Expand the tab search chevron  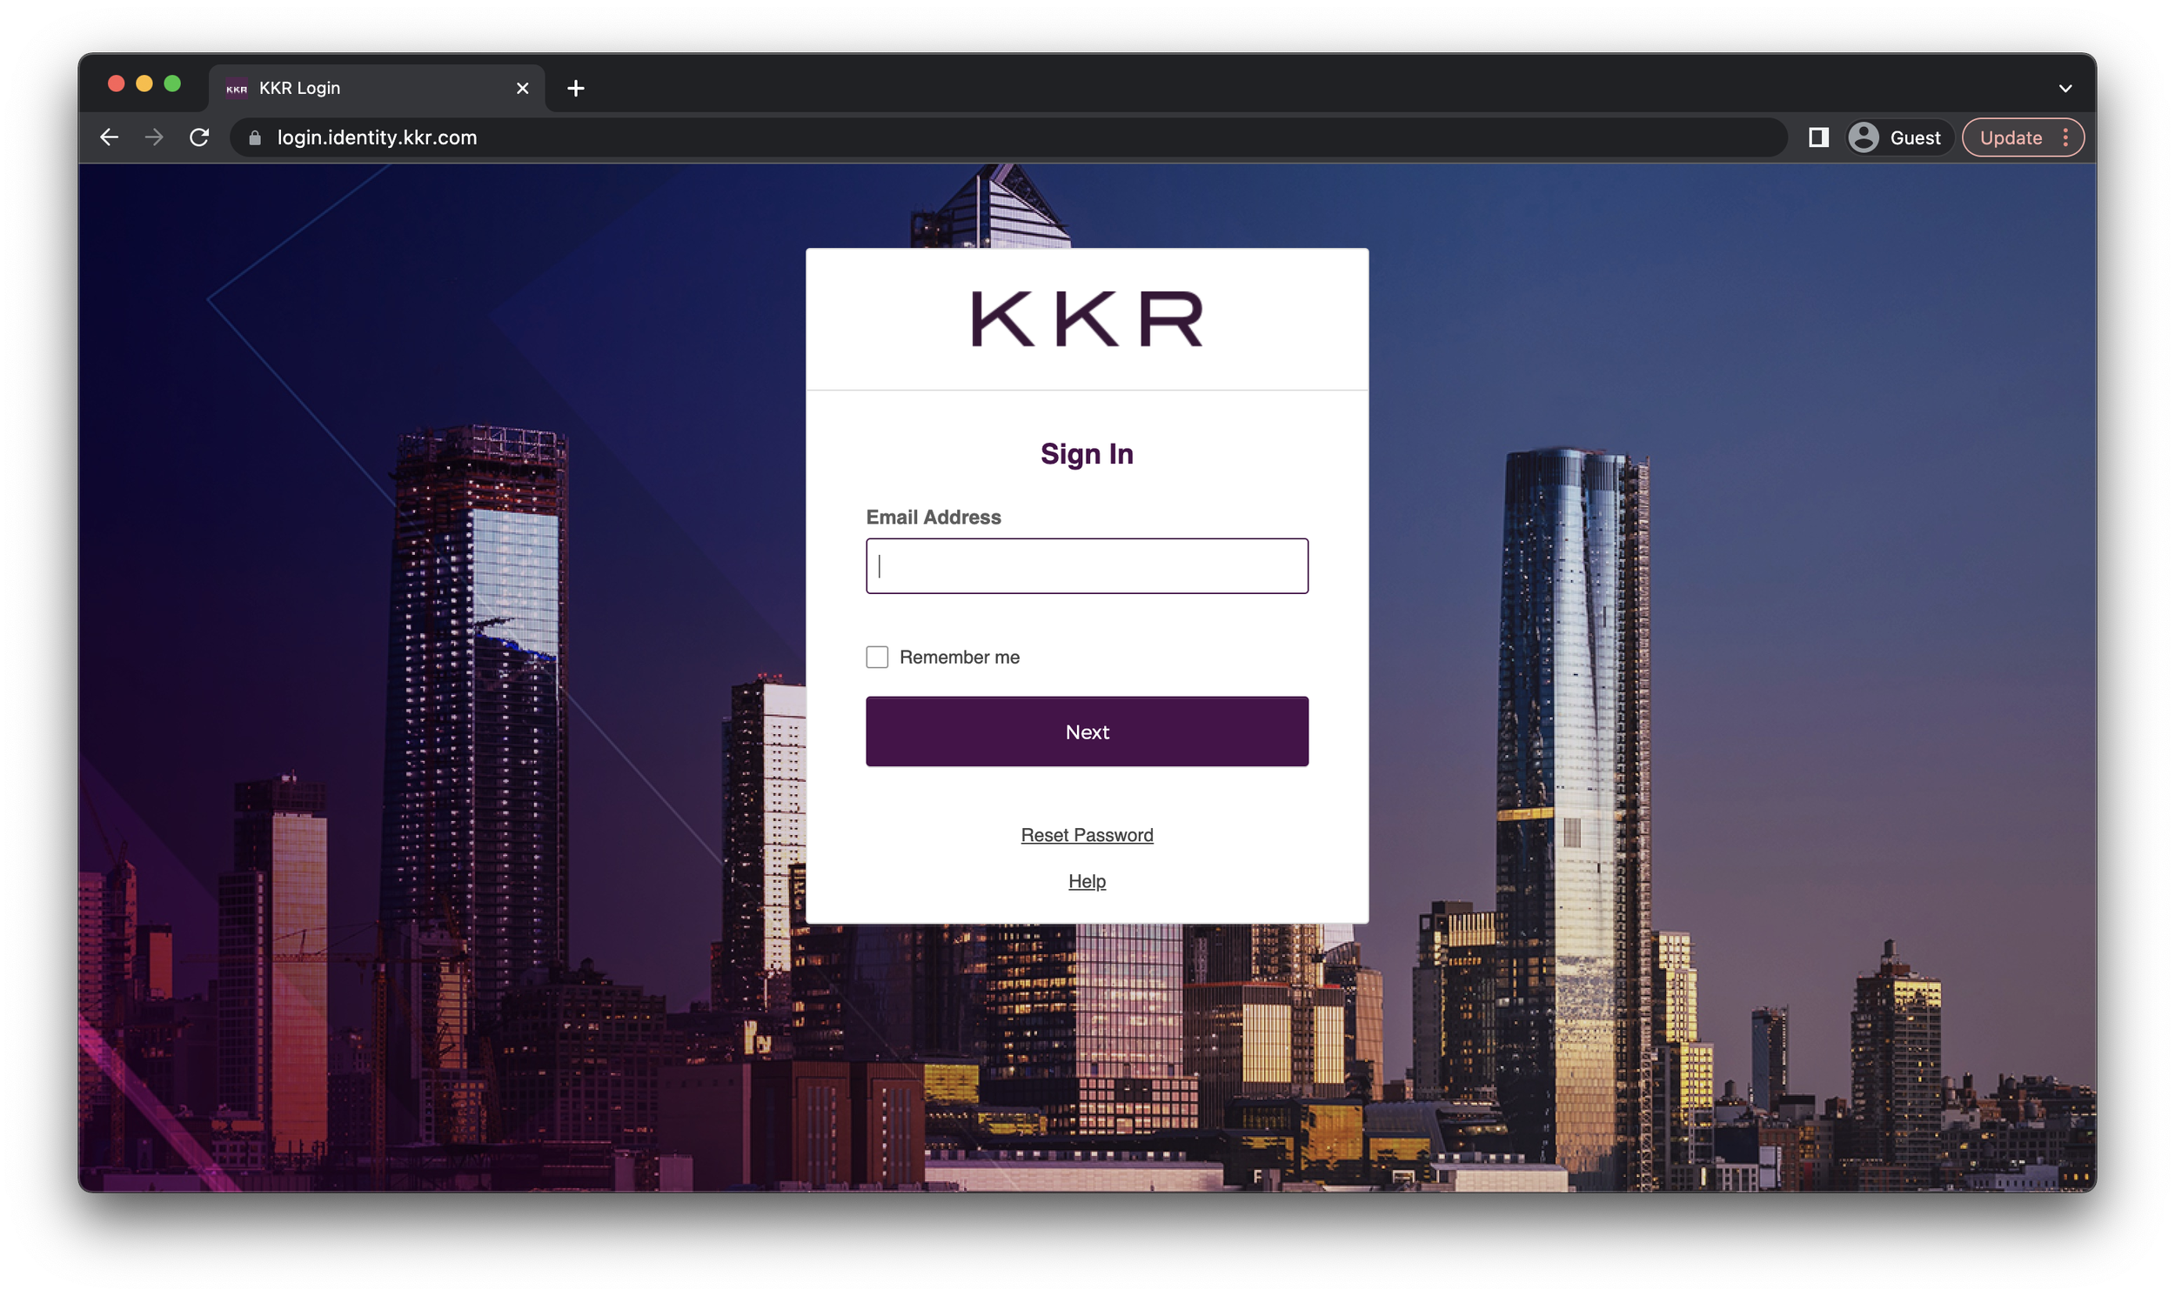point(2065,88)
